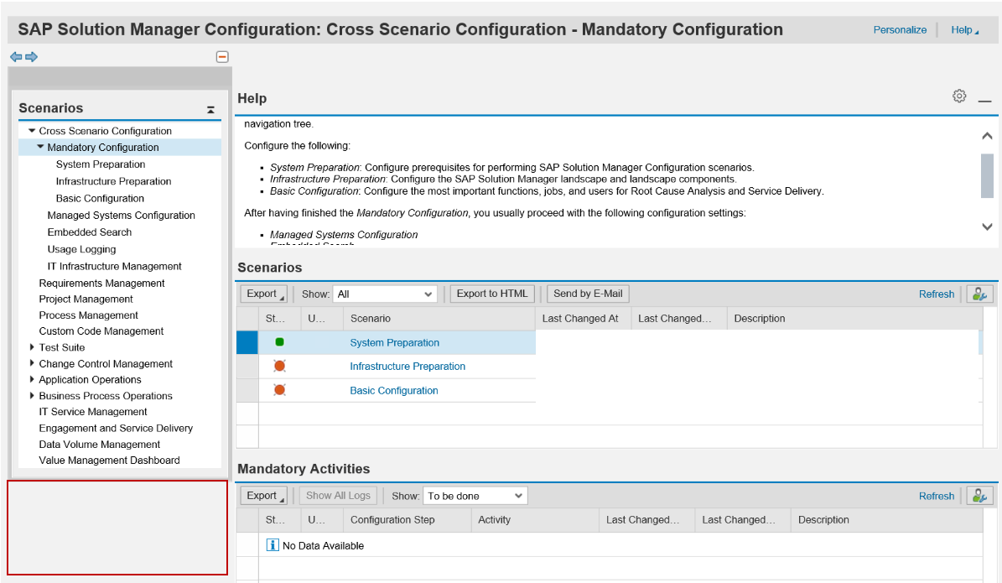The image size is (1002, 583).
Task: Collapse the navigation panel with minus icon
Action: 222,57
